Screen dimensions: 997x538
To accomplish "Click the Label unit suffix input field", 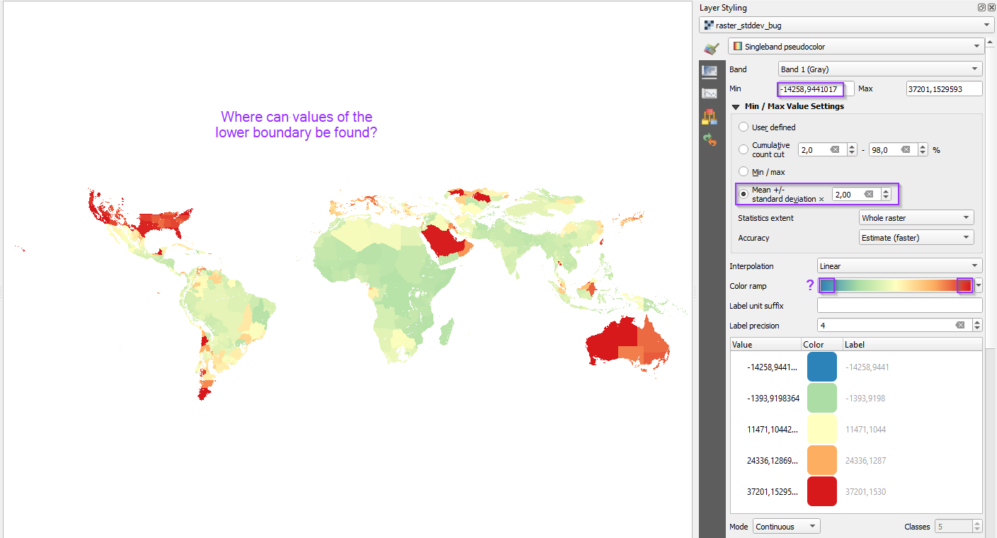I will tap(899, 305).
